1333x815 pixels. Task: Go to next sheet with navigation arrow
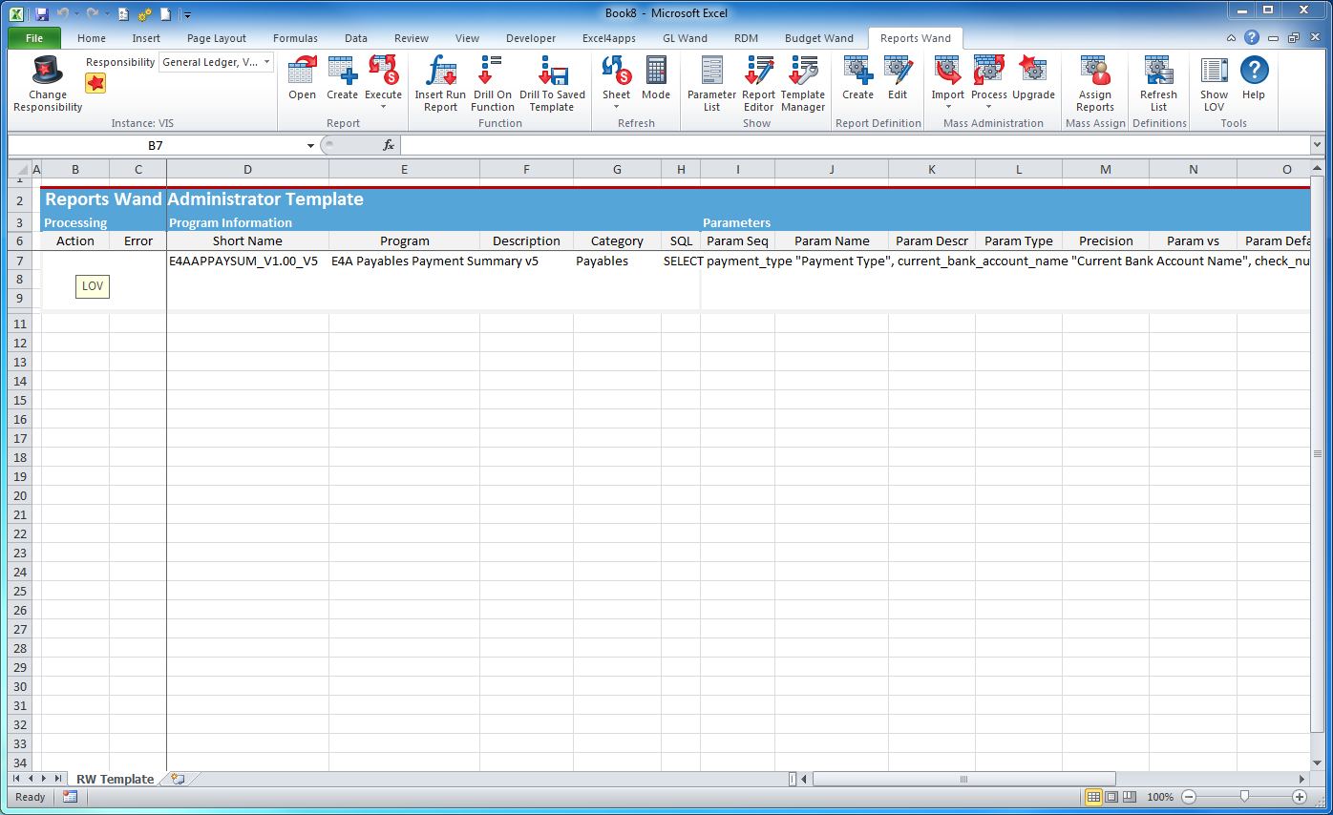[x=44, y=779]
